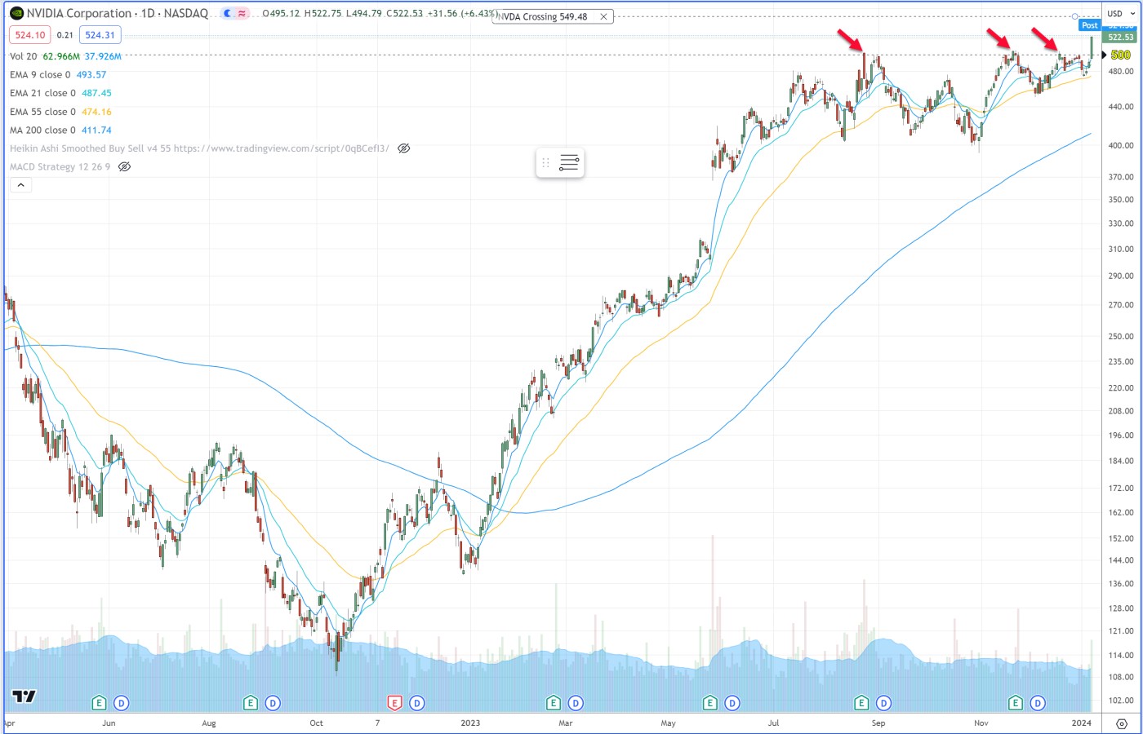1143x734 pixels.
Task: Click the green 522.53 last price label
Action: point(1120,37)
